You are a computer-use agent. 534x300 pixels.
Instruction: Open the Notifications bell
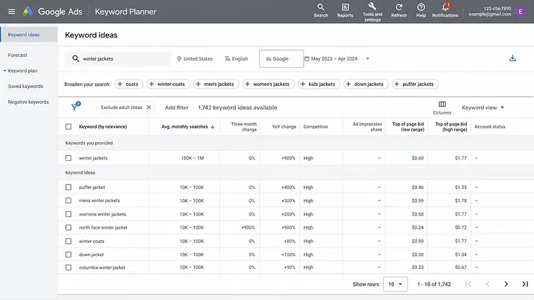coord(445,11)
